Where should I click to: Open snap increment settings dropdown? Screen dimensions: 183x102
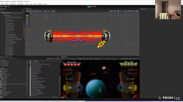click(x=53, y=11)
